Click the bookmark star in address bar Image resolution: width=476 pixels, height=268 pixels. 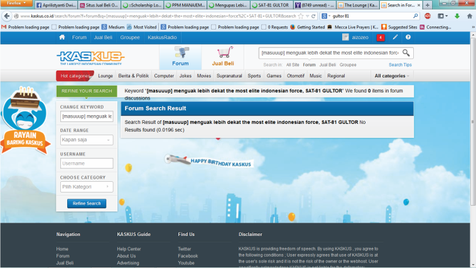click(x=301, y=16)
